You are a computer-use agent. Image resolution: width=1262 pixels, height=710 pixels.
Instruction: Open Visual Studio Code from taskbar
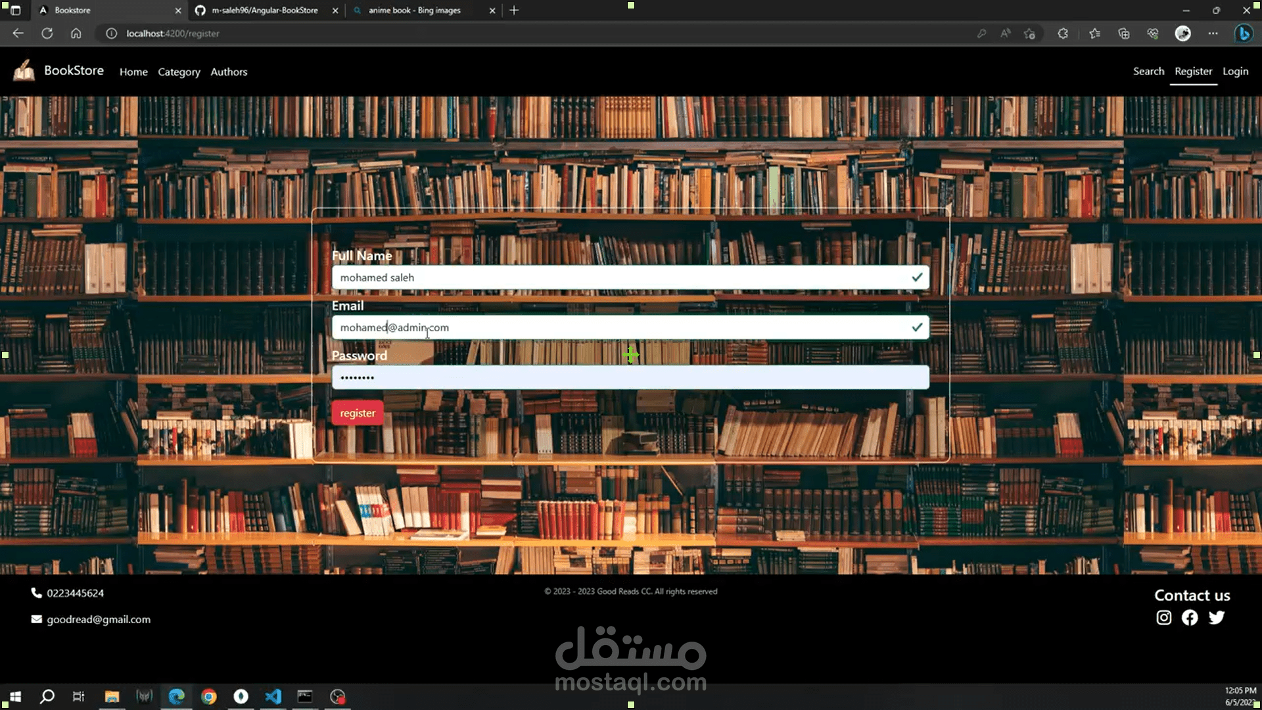click(273, 696)
